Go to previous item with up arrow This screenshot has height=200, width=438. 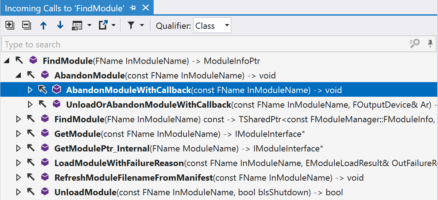(x=43, y=26)
